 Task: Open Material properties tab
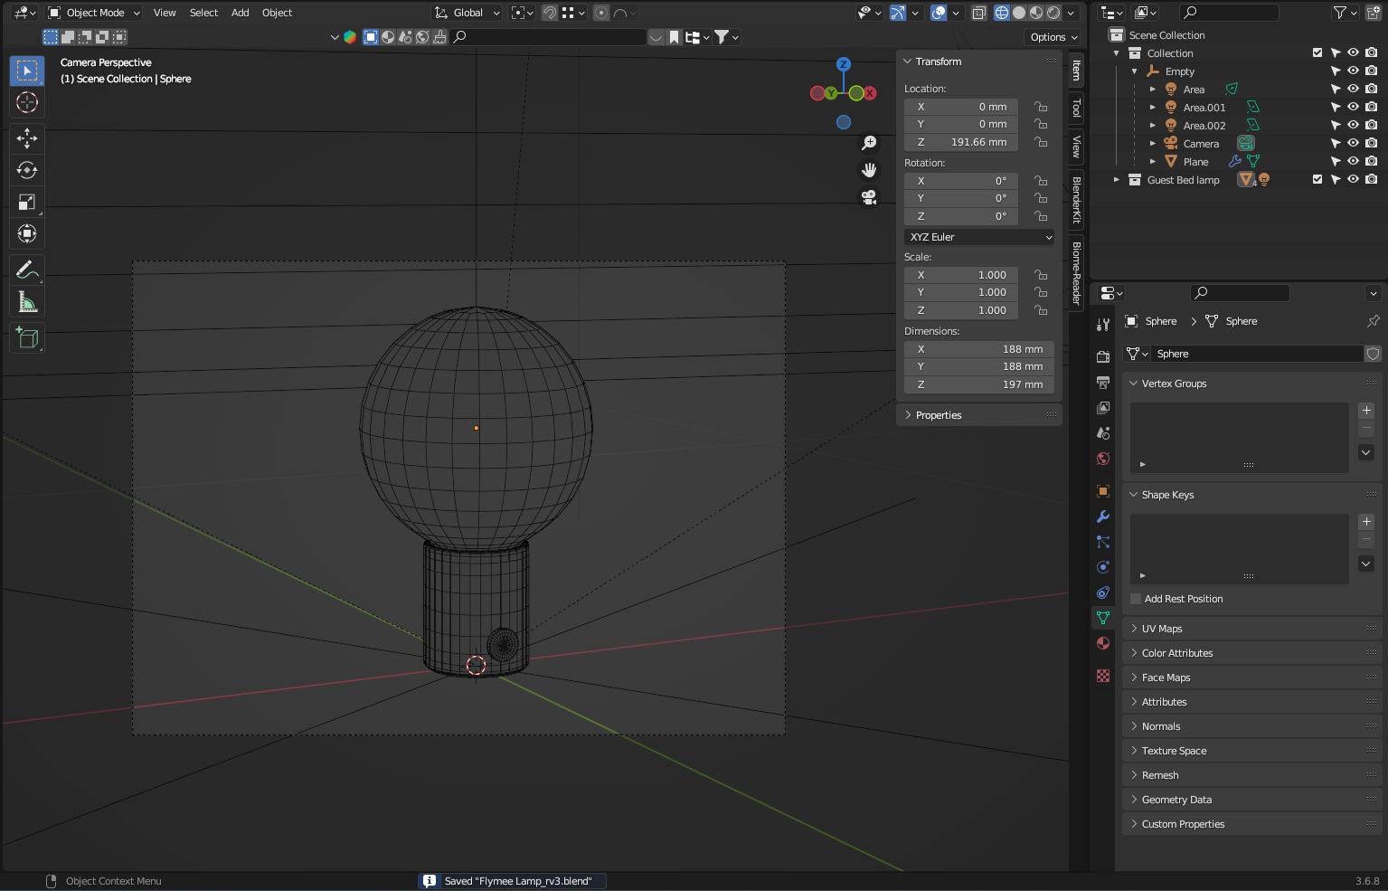(x=1102, y=643)
